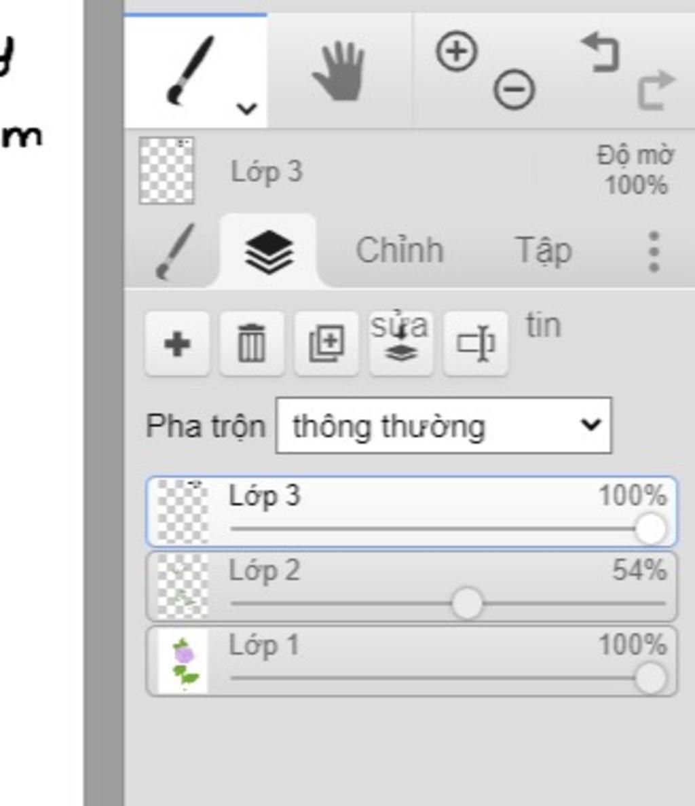The image size is (695, 806).
Task: Merge layer down with the next
Action: click(400, 344)
